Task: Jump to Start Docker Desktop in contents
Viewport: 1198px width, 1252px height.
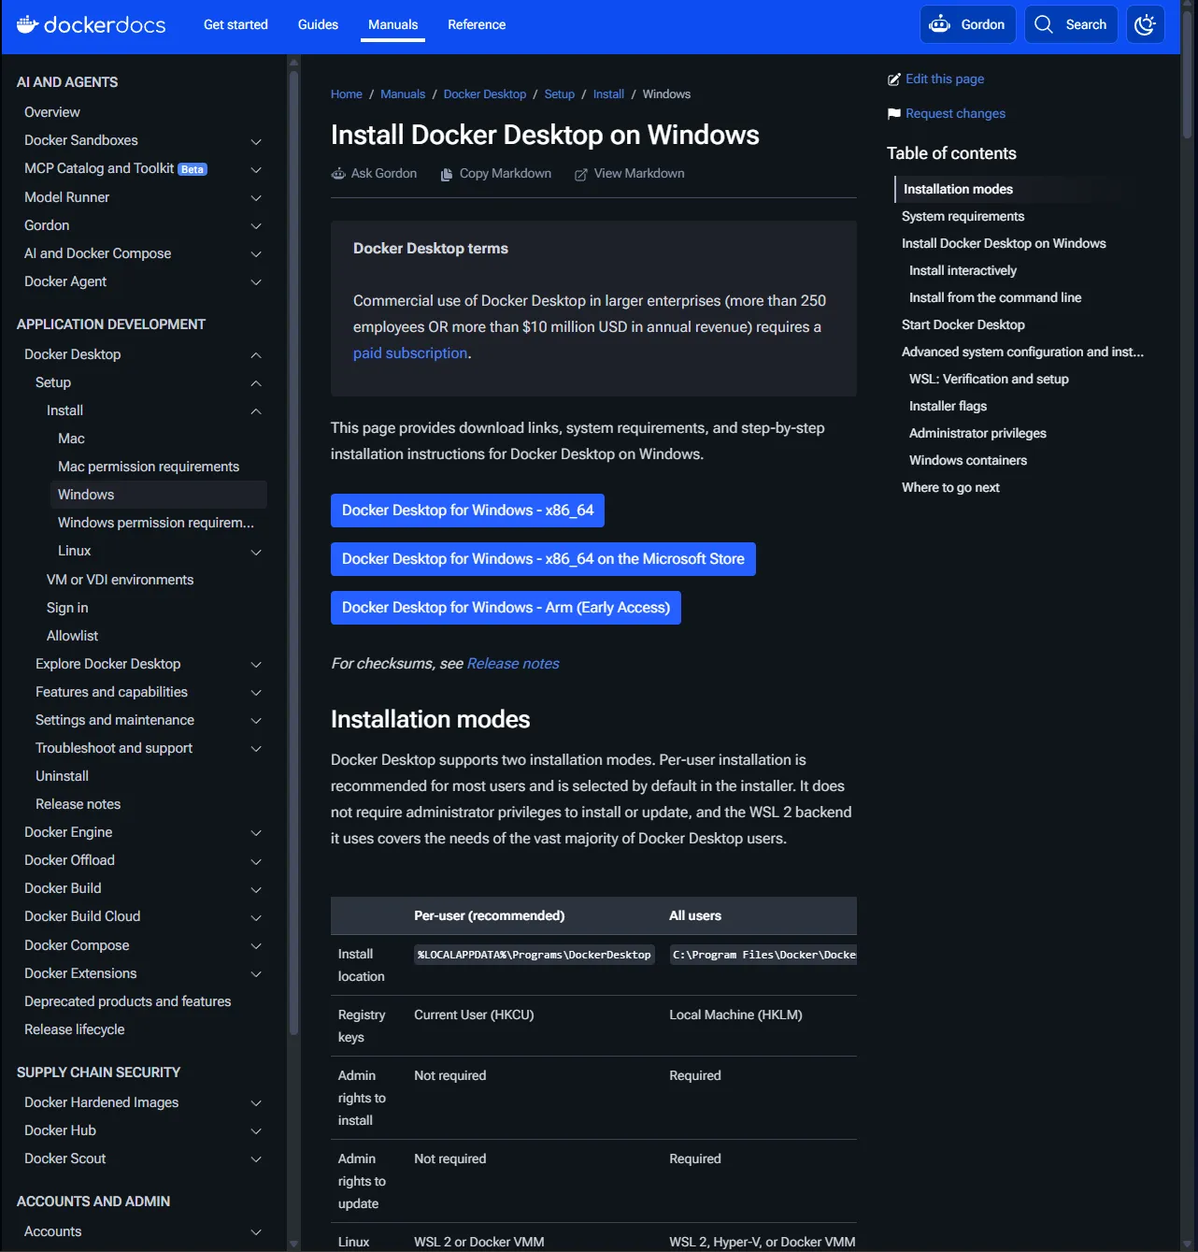Action: 963,324
